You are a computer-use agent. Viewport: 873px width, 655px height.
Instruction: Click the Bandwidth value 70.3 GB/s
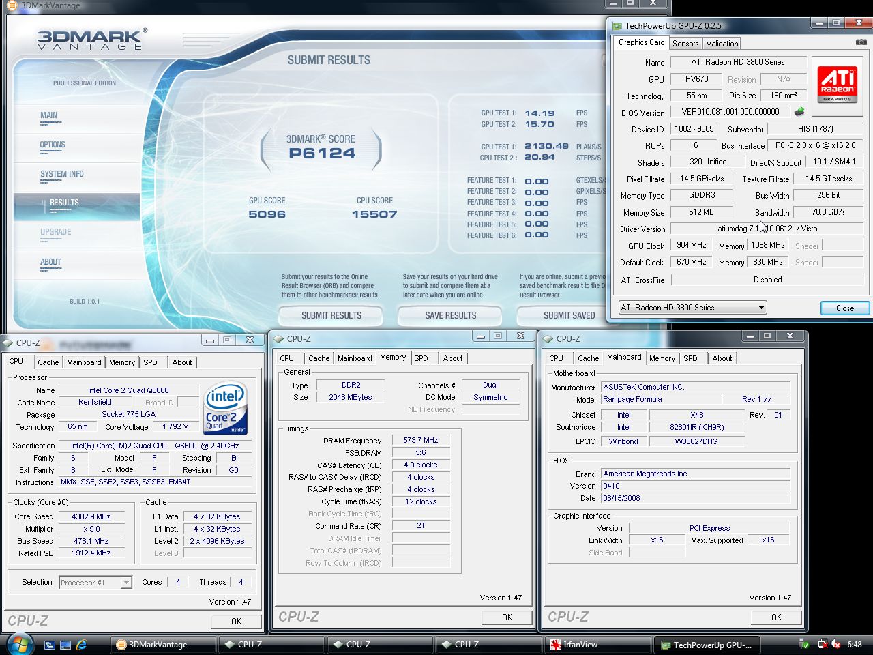pos(829,212)
